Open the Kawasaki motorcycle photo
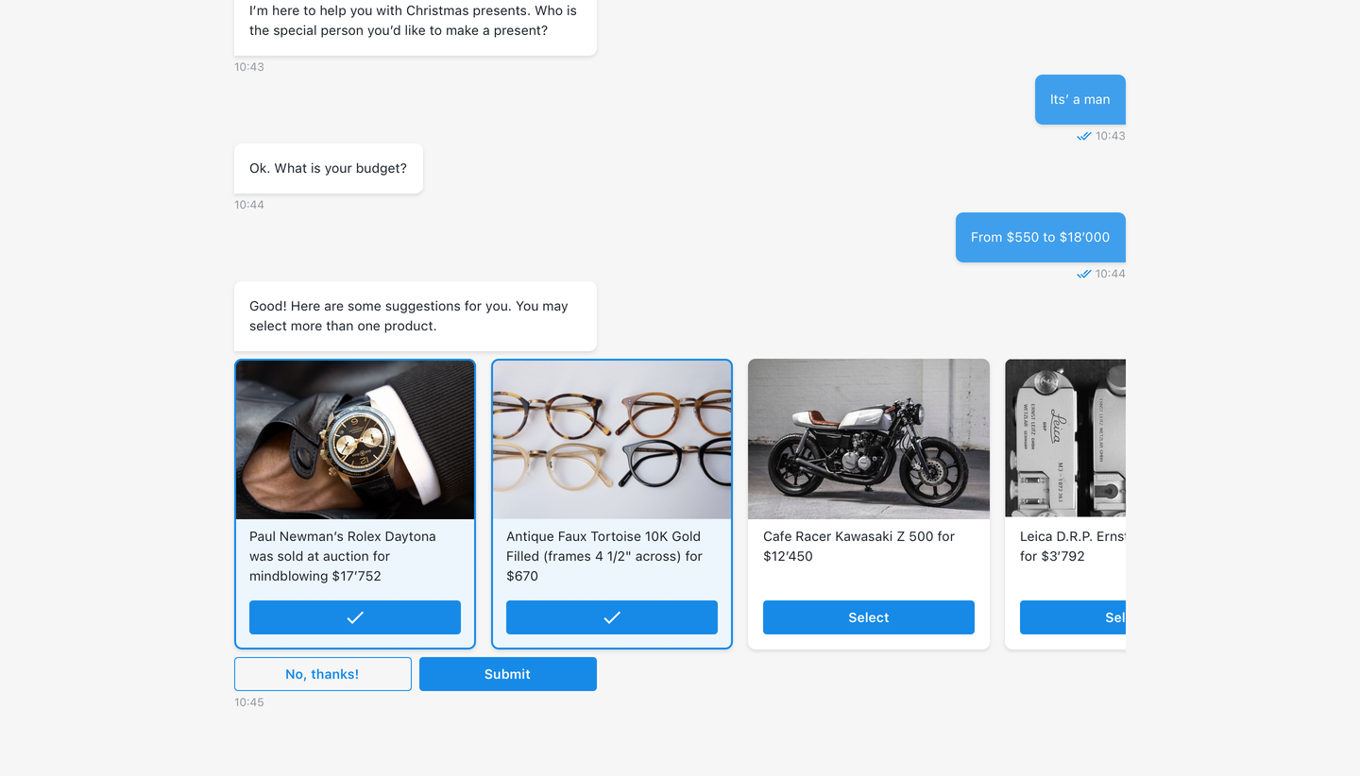Screen dimensions: 1360x776 point(869,439)
